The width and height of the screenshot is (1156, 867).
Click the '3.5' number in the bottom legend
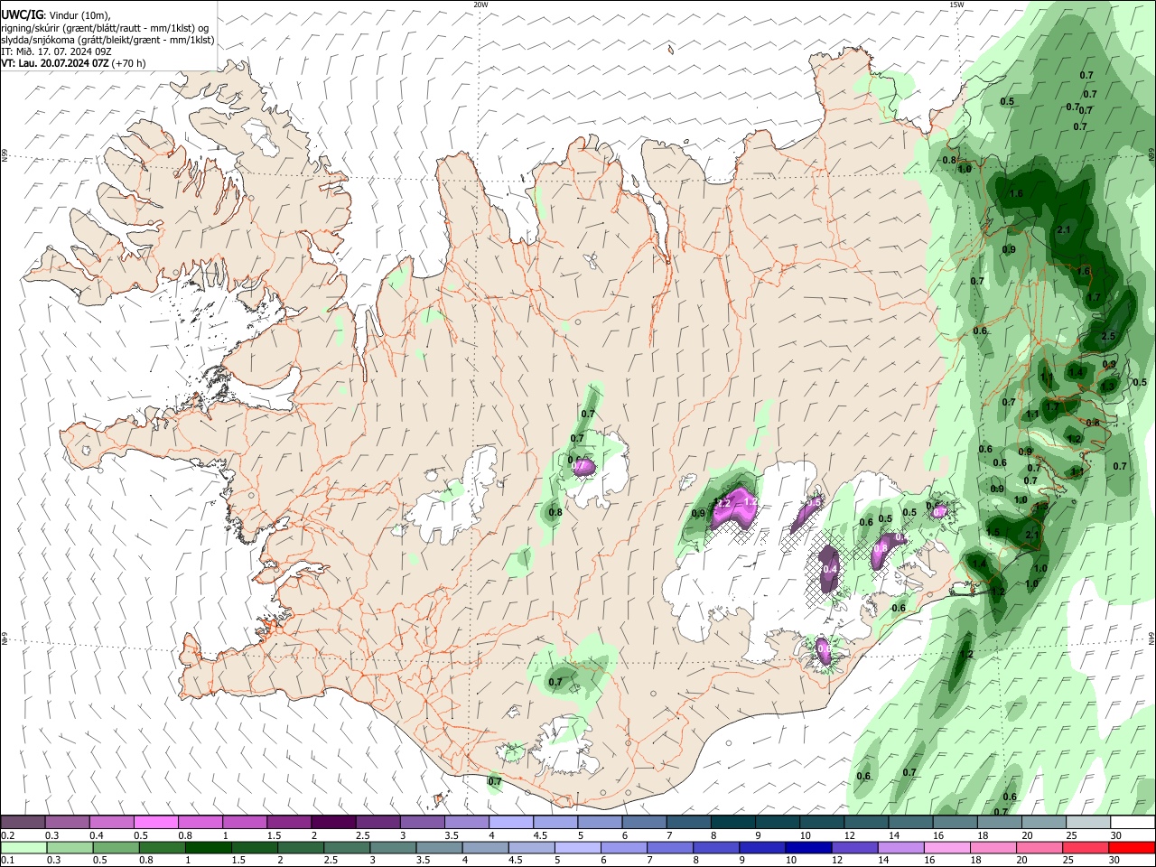[422, 861]
